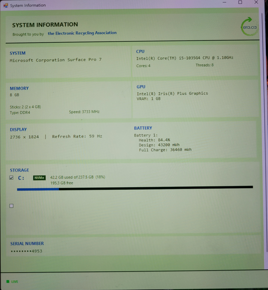The width and height of the screenshot is (268, 290).
Task: Select the masked serial number ending 4953
Action: pyautogui.click(x=26, y=251)
